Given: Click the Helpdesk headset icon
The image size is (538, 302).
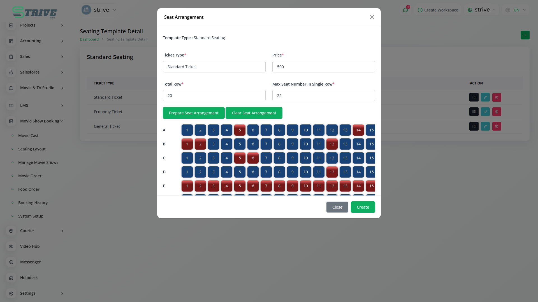Looking at the screenshot, I should pyautogui.click(x=11, y=278).
